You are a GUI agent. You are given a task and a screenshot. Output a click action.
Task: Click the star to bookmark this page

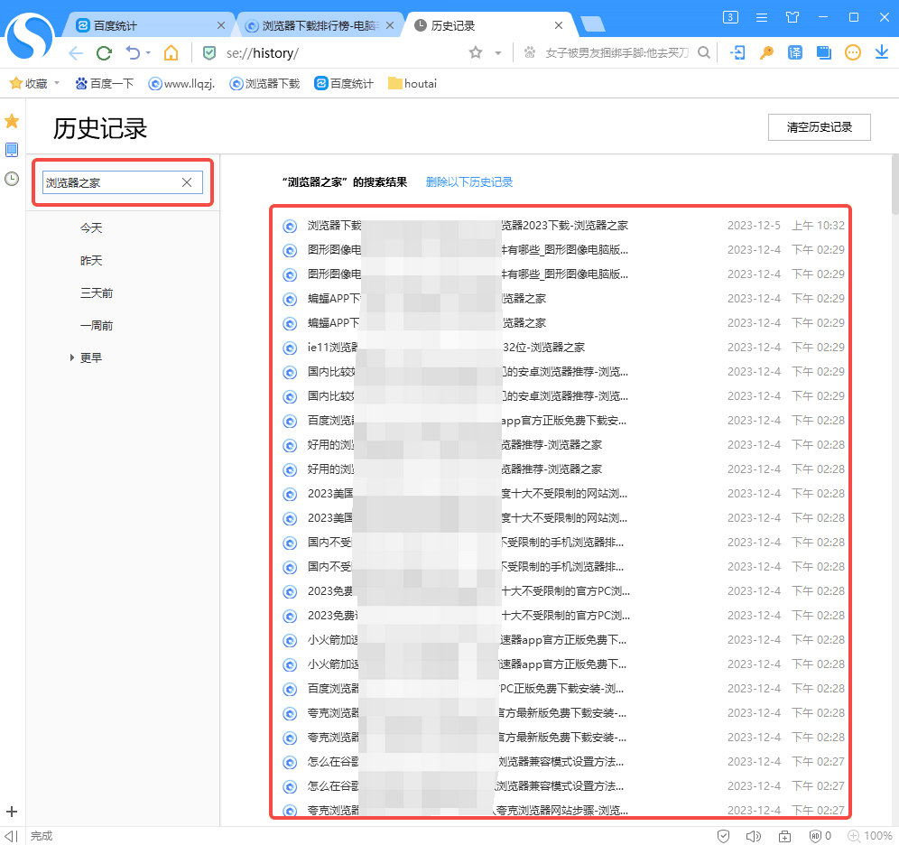tap(476, 53)
